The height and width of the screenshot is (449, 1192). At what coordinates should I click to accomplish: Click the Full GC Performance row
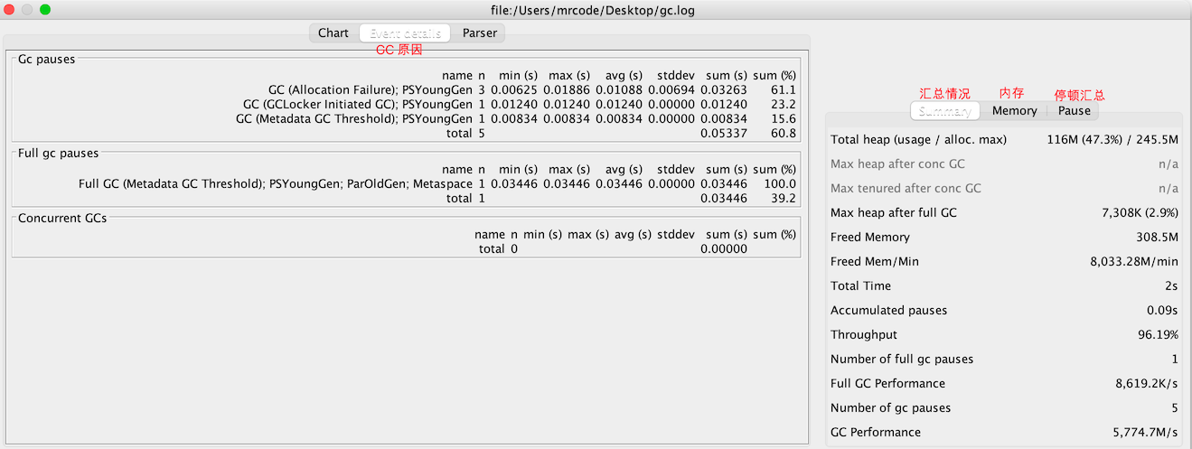pos(1003,383)
